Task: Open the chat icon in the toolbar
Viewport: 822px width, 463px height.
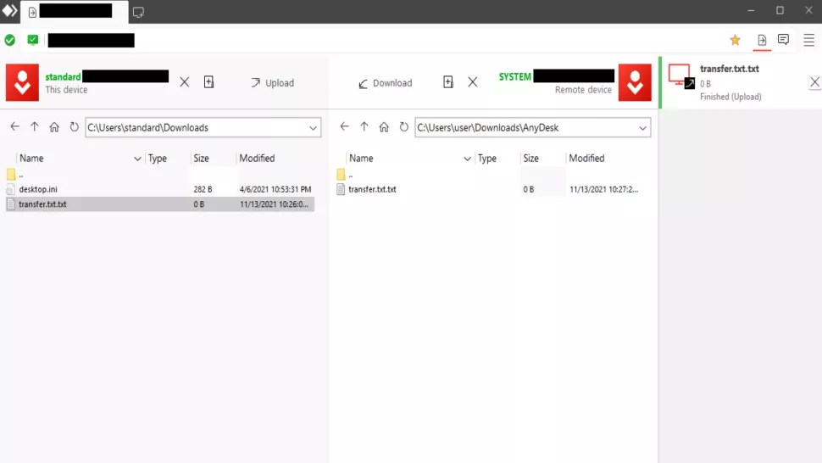Action: [784, 40]
